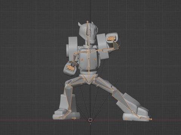Select the thigh bone of the bent leg
Screen dimensions: 181x135
tap(77, 81)
